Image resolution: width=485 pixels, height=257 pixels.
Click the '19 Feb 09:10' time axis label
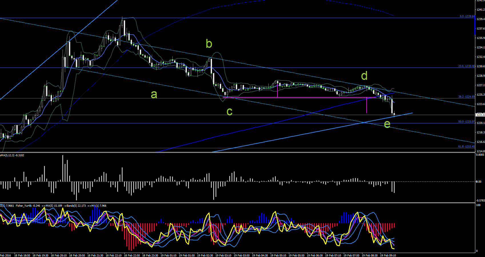click(388, 255)
